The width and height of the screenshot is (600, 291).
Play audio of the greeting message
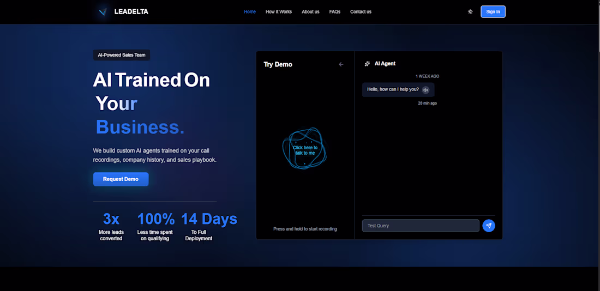[425, 90]
